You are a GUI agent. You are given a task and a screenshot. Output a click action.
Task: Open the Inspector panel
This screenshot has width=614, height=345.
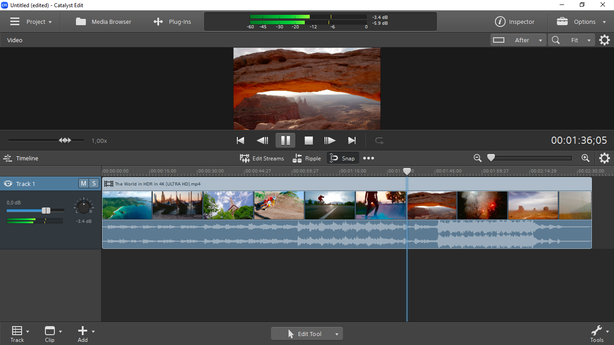point(515,22)
